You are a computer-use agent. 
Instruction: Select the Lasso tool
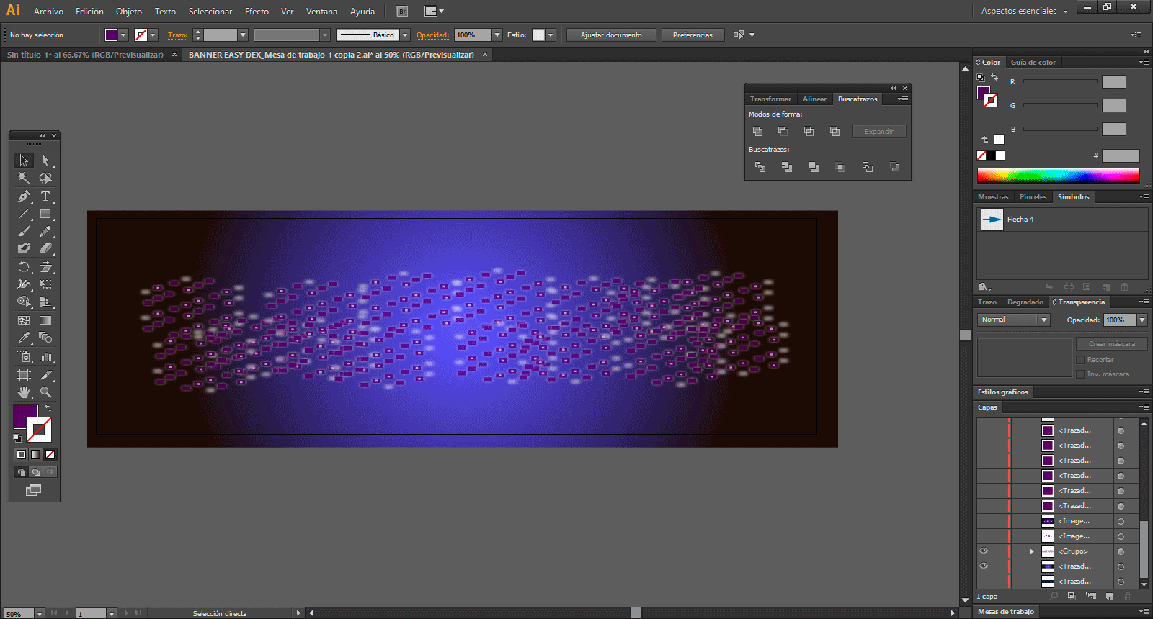[45, 178]
